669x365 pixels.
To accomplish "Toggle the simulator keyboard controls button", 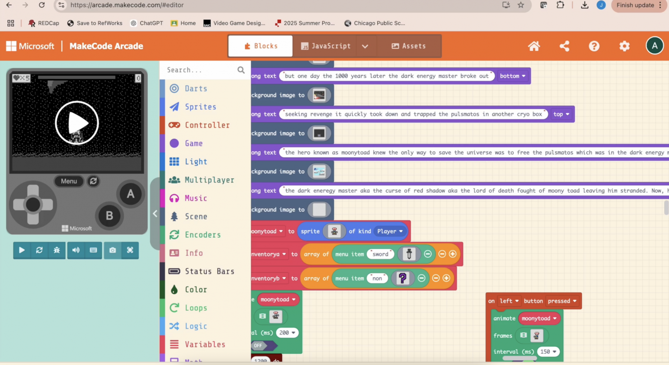I will [x=93, y=250].
